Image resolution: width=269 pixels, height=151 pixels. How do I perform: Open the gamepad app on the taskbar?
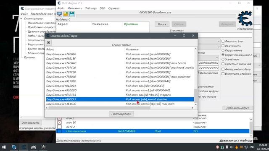[x=34, y=147]
